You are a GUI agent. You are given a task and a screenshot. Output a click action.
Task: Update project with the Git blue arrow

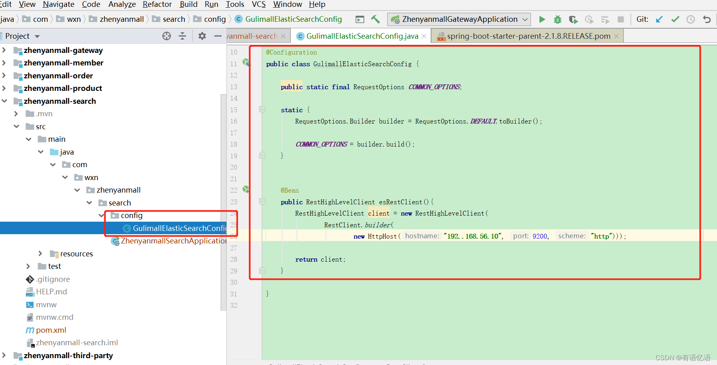[x=659, y=19]
